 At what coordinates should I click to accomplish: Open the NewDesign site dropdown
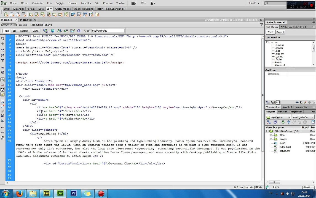coord(278,117)
